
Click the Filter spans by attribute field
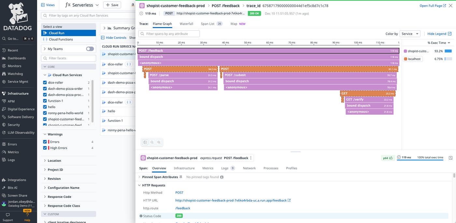tap(169, 34)
